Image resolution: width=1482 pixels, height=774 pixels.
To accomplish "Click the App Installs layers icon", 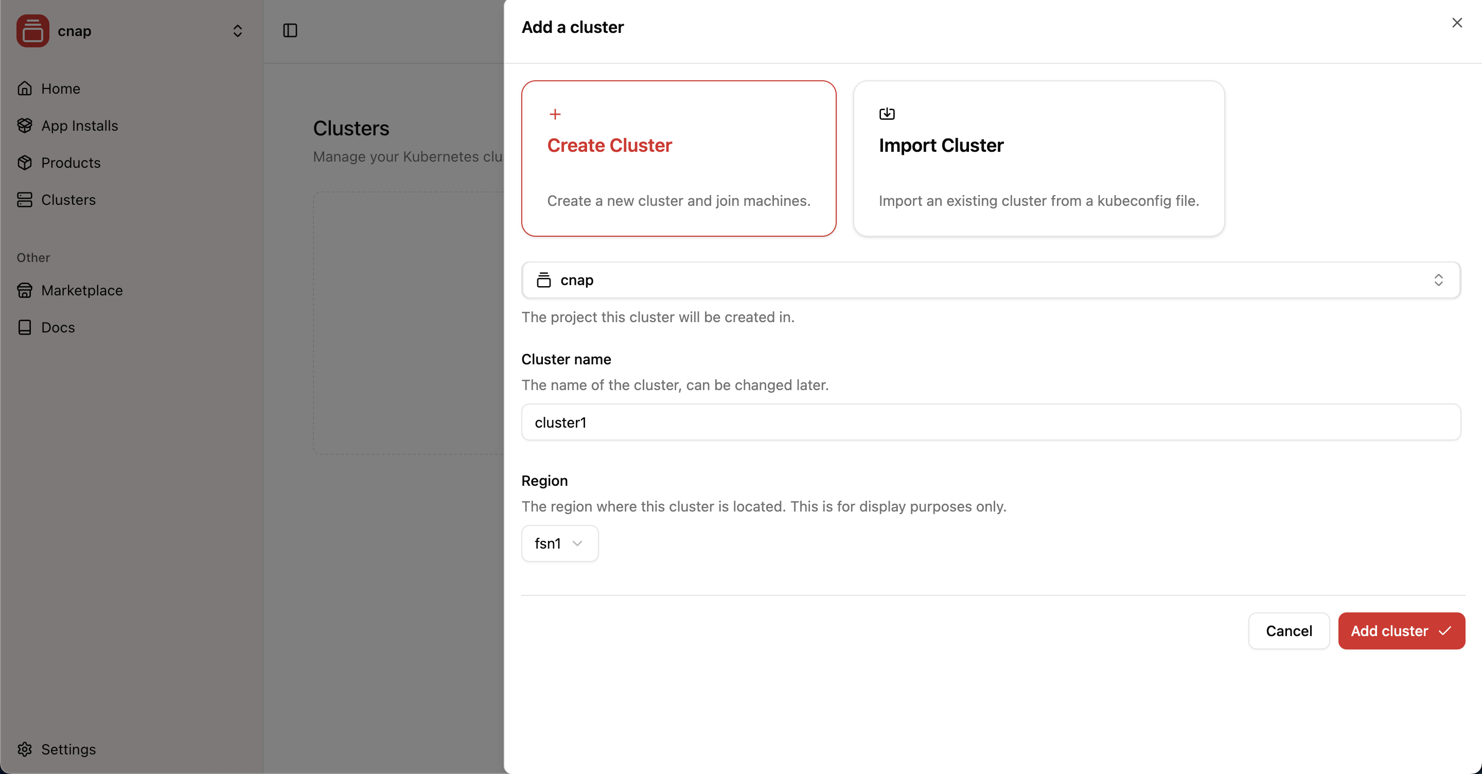I will 24,126.
